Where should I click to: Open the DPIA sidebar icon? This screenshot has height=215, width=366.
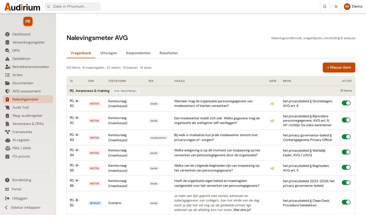(7, 51)
